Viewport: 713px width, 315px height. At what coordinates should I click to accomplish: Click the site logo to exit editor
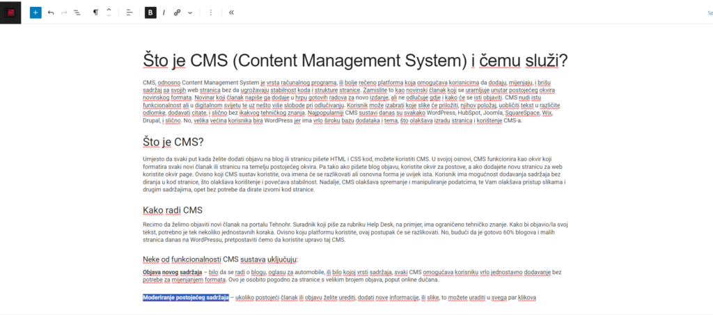coord(12,12)
